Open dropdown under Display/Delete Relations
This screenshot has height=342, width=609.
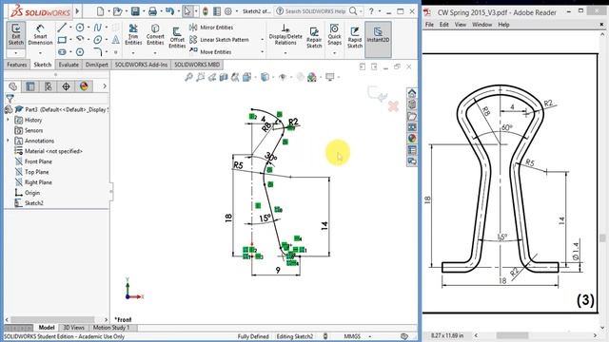tap(285, 53)
